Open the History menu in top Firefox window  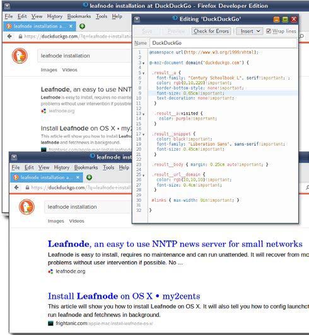click(55, 16)
